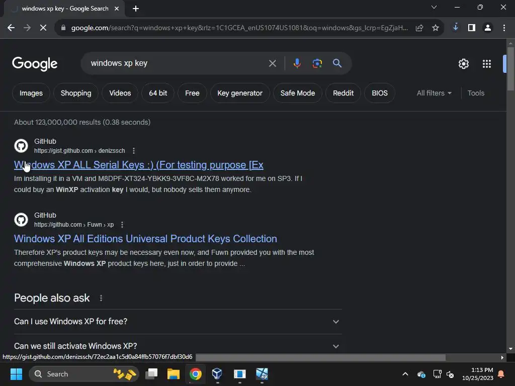515x386 pixels.
Task: Apply the Key generator filter chip
Action: tap(240, 93)
